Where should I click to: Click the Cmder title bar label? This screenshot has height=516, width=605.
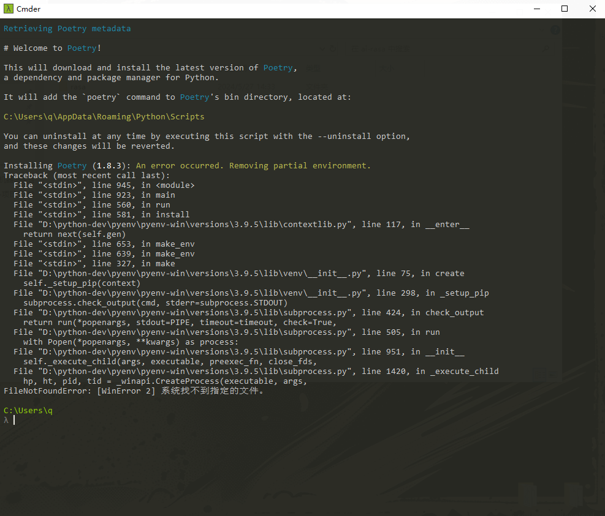(x=28, y=9)
